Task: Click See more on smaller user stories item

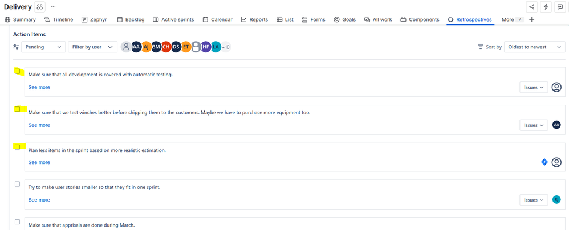Action: coord(39,200)
